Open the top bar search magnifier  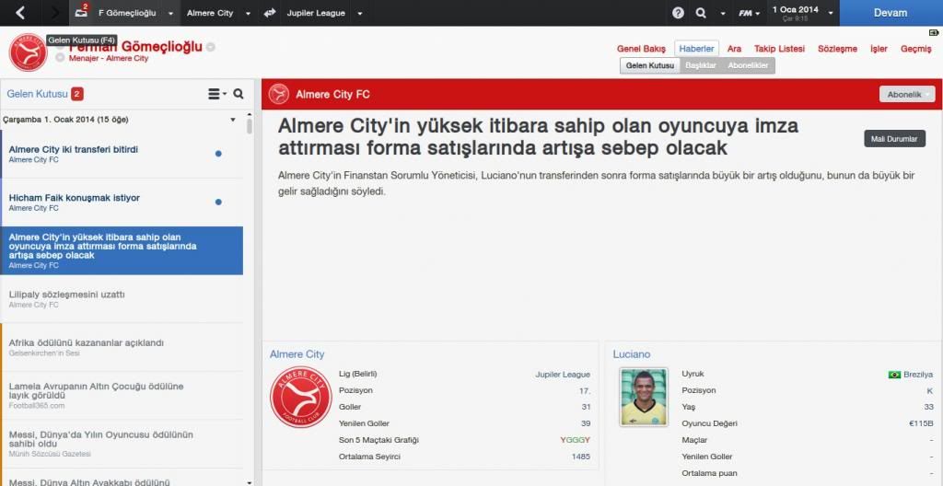click(701, 13)
